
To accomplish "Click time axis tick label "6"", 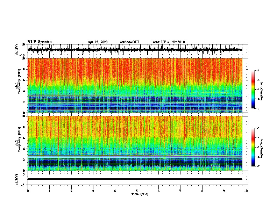I will tap(159, 191).
